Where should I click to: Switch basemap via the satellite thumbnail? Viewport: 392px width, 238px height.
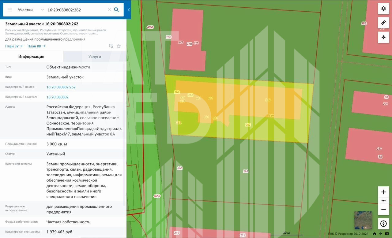(x=363, y=220)
